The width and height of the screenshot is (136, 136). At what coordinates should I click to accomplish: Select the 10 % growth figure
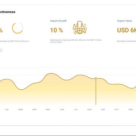point(57,30)
